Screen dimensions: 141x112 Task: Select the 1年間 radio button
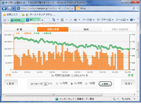(86, 84)
